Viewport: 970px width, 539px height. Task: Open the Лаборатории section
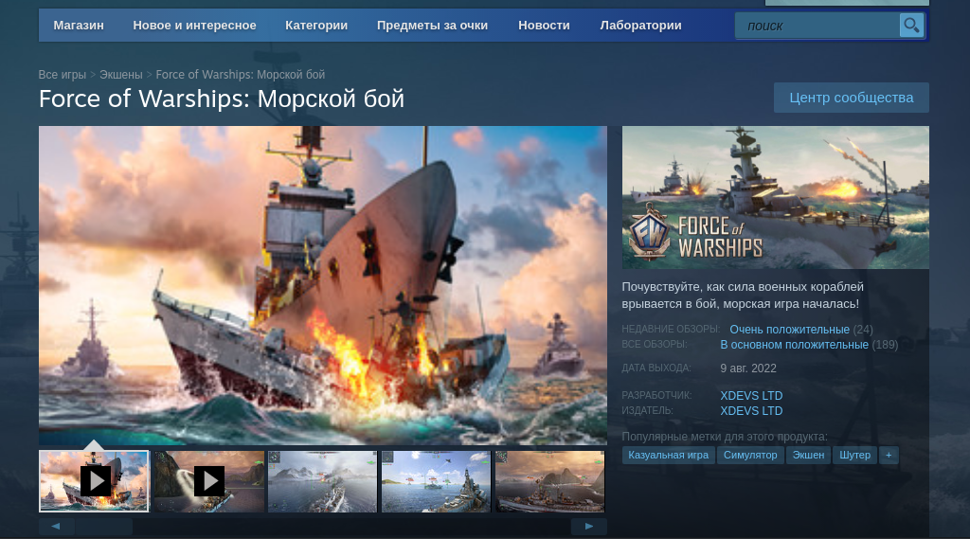[x=640, y=26]
